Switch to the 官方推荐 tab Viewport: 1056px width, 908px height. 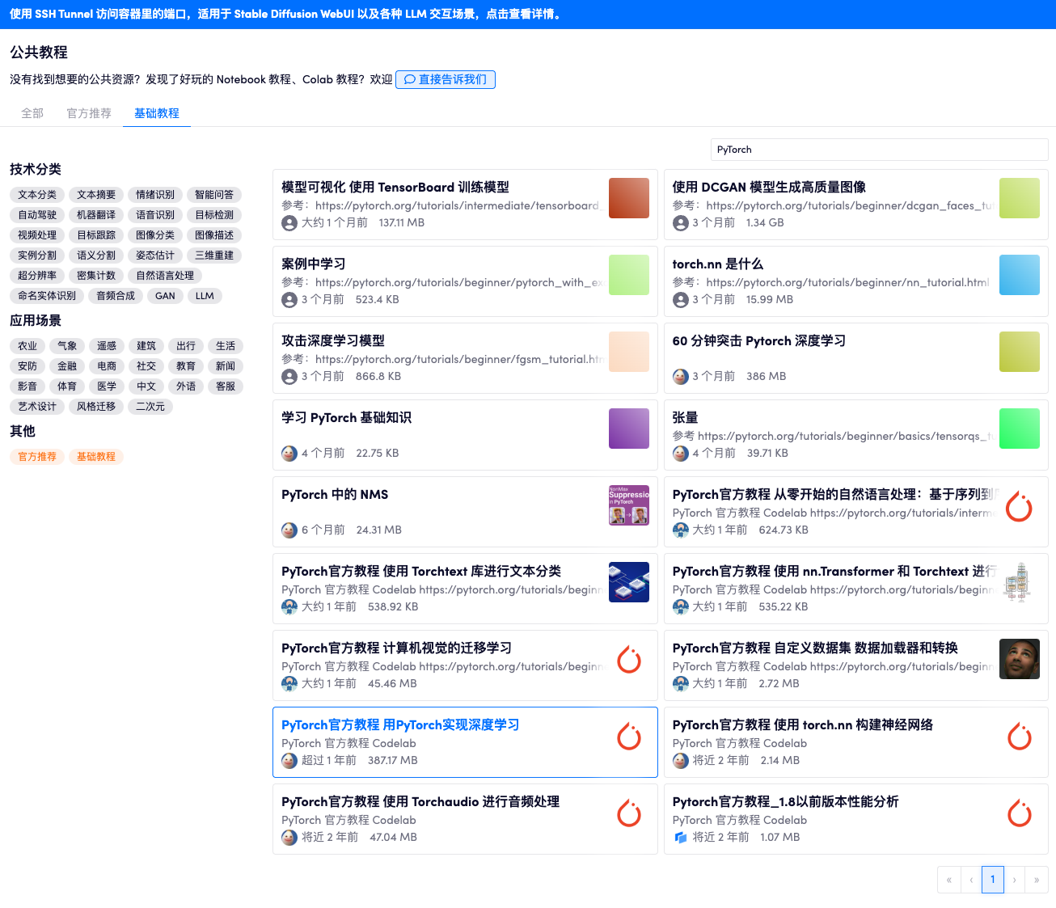coord(89,113)
